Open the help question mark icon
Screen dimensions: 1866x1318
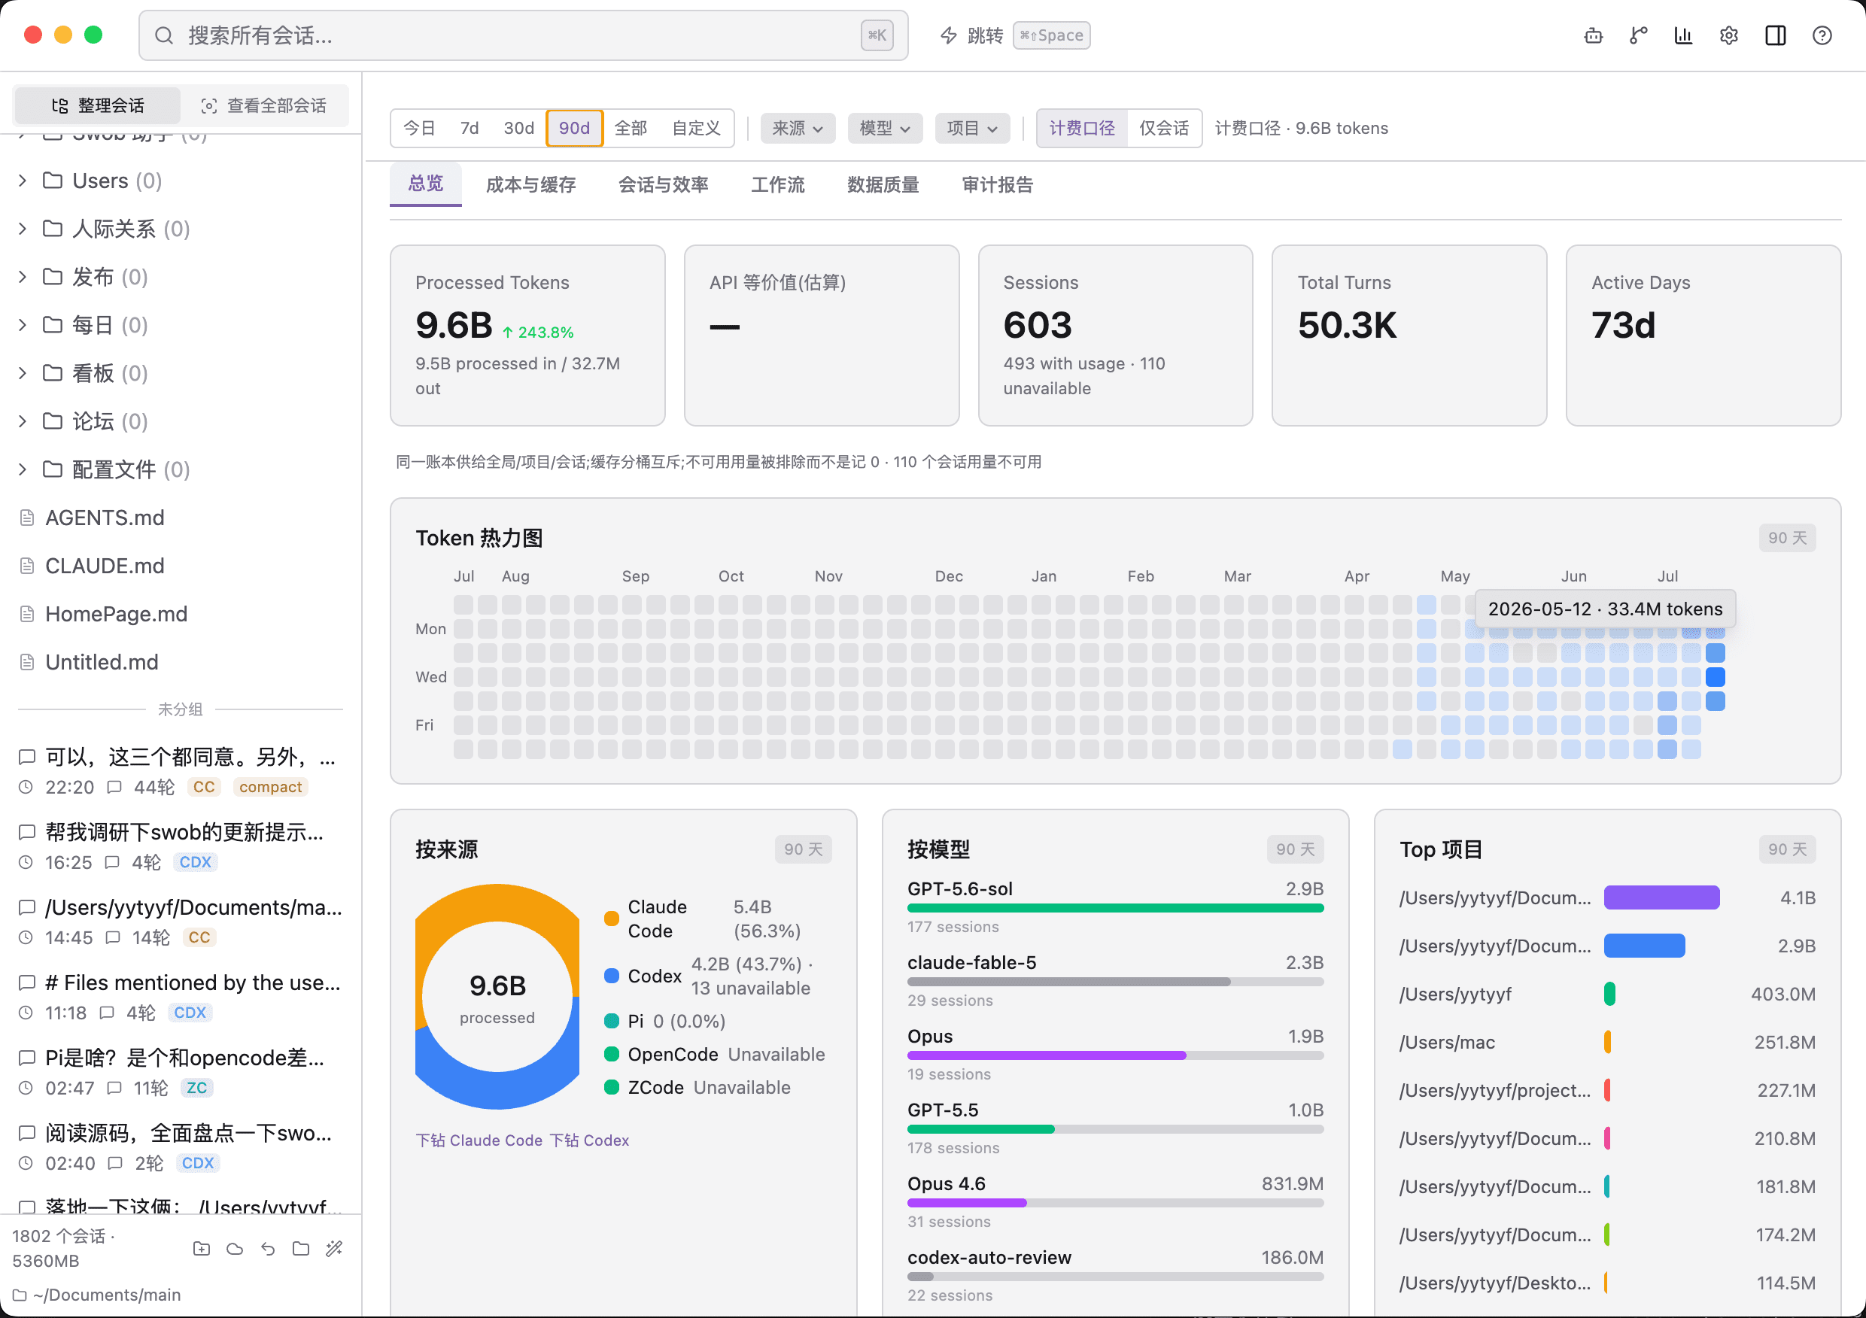coord(1822,36)
